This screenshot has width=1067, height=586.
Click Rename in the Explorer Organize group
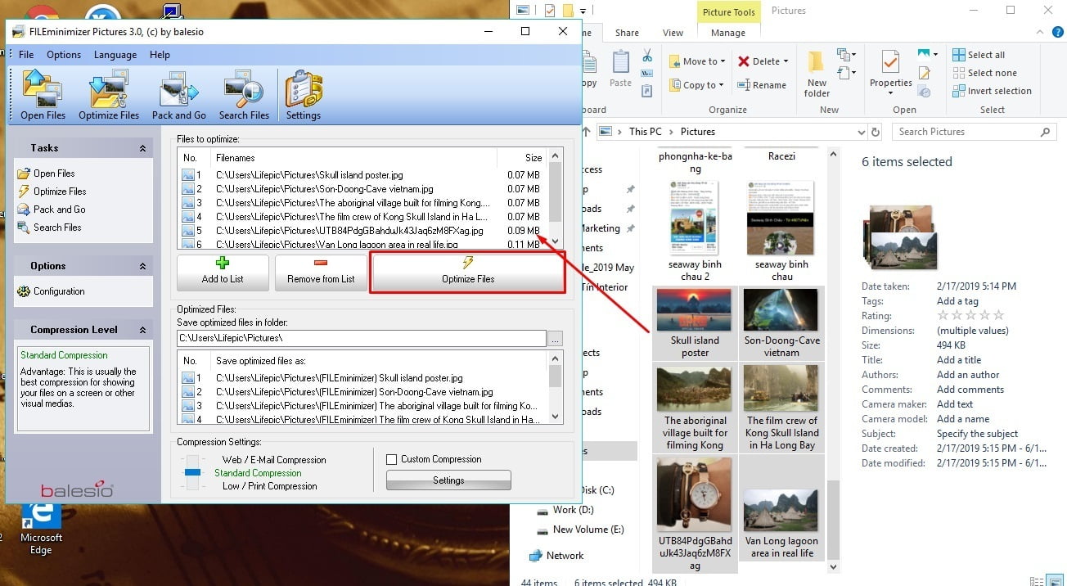coord(761,85)
